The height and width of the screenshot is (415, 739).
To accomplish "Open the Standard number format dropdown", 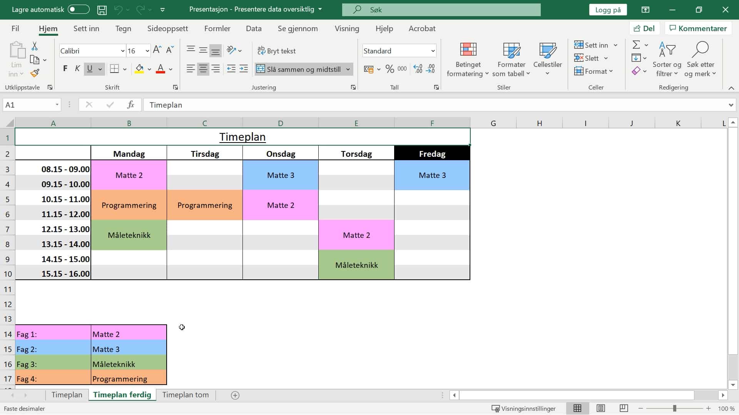I will (433, 51).
